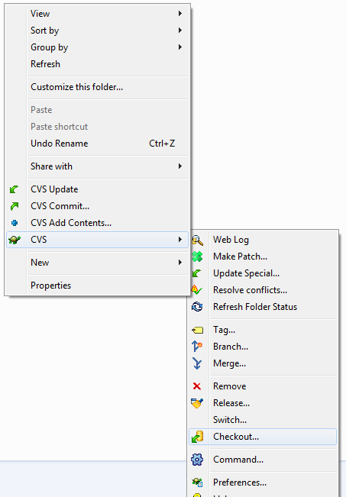Expand the View submenu arrow

click(x=180, y=13)
